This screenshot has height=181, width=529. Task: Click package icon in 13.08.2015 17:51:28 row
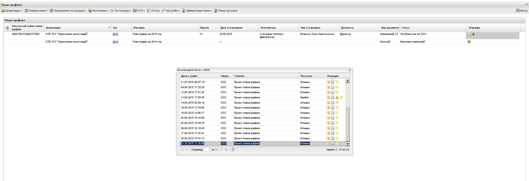point(328,92)
